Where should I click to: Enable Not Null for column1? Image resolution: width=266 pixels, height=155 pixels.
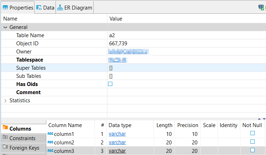tap(253, 133)
